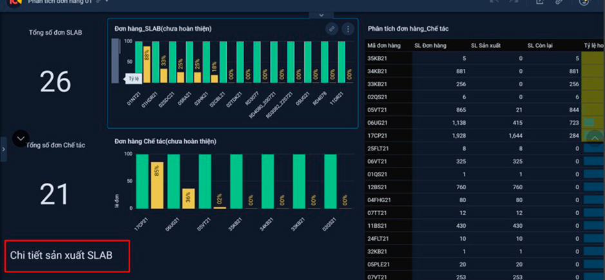605x280 pixels.
Task: Click the share/export icon in the top bar
Action: point(540,2)
